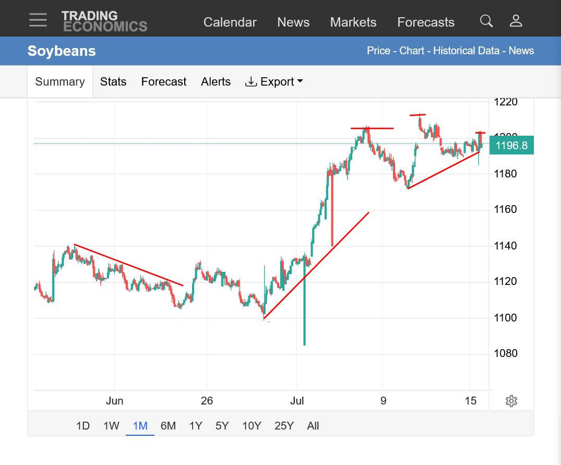The height and width of the screenshot is (465, 561).
Task: Open chart settings gear icon
Action: (x=511, y=401)
